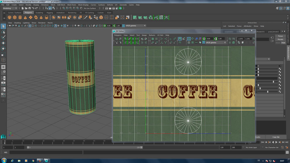Select the polygon sphere shelf icon

9,18
